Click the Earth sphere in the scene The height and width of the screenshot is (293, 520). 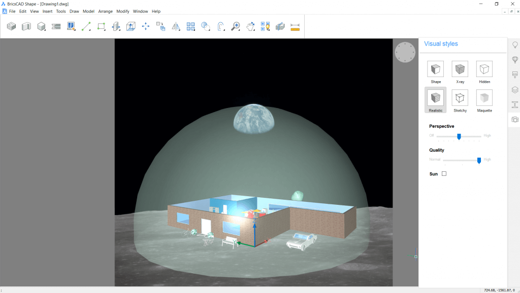click(x=254, y=119)
